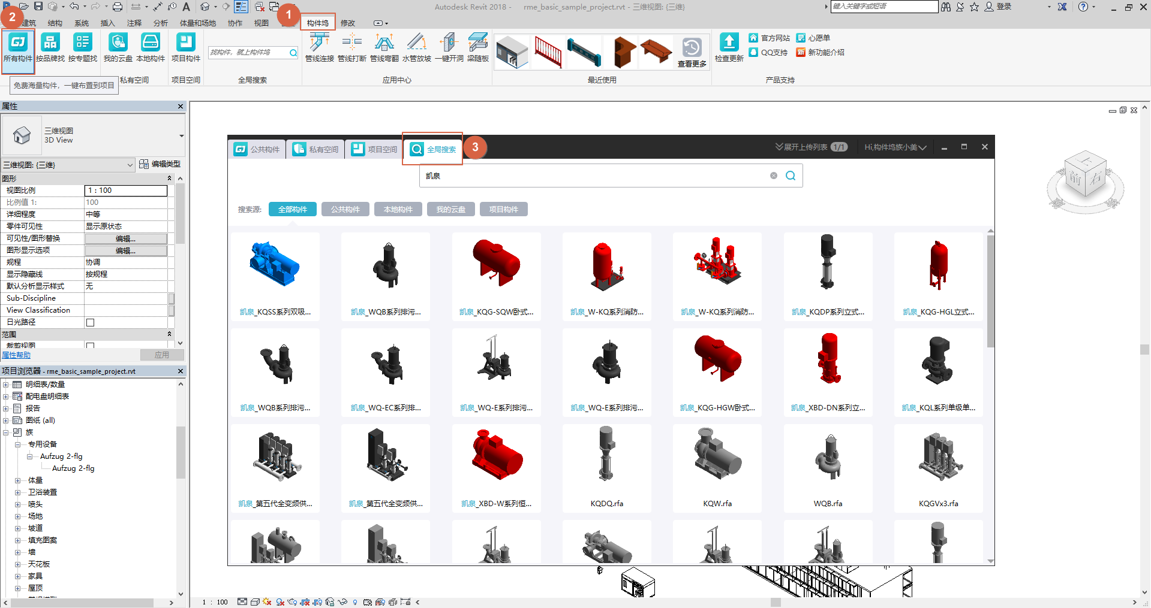Screen dimensions: 1151x608
Task: Open the 属性帮助 link
Action: (x=16, y=355)
